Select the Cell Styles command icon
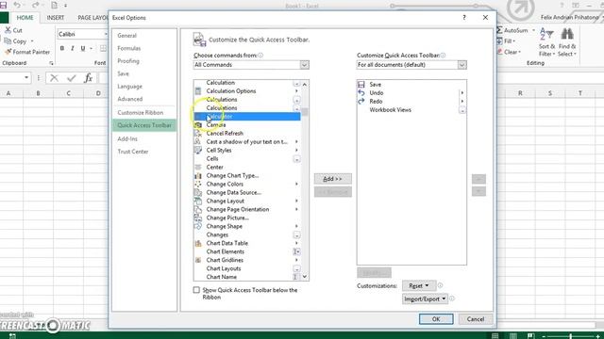Image resolution: width=604 pixels, height=339 pixels. point(198,151)
